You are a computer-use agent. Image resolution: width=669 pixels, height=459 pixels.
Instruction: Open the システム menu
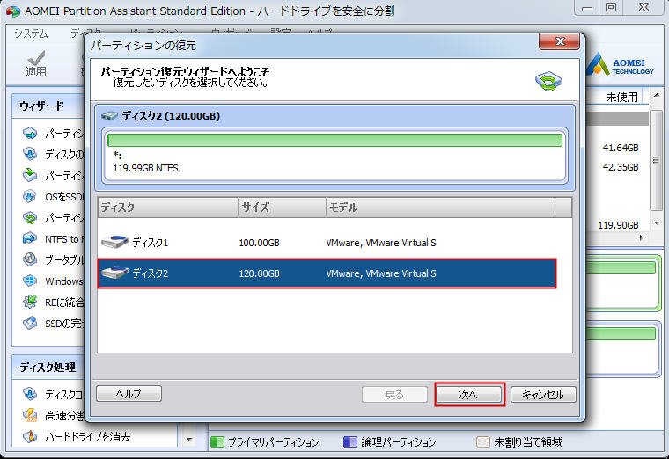pos(31,33)
